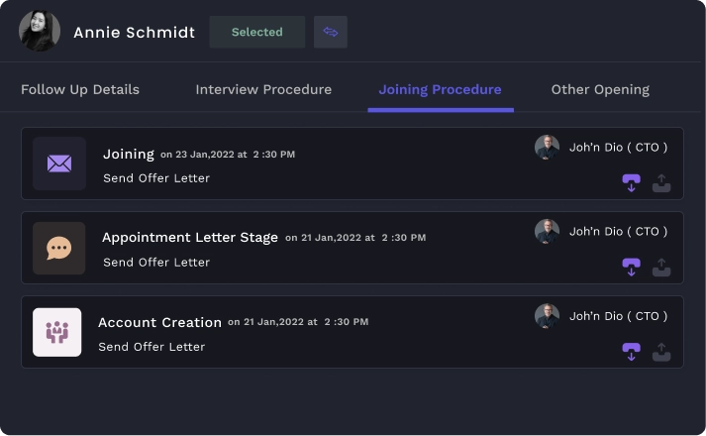The image size is (706, 436).
Task: Click the swap arrows icon beside Selected
Action: (331, 32)
